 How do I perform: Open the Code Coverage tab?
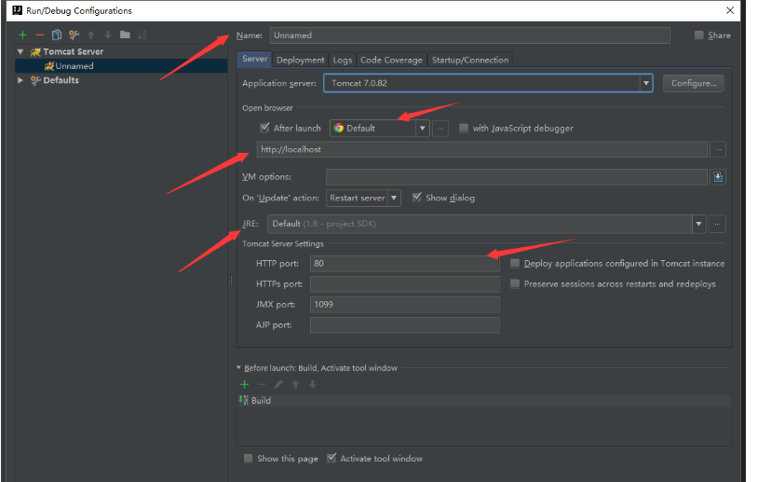click(391, 60)
